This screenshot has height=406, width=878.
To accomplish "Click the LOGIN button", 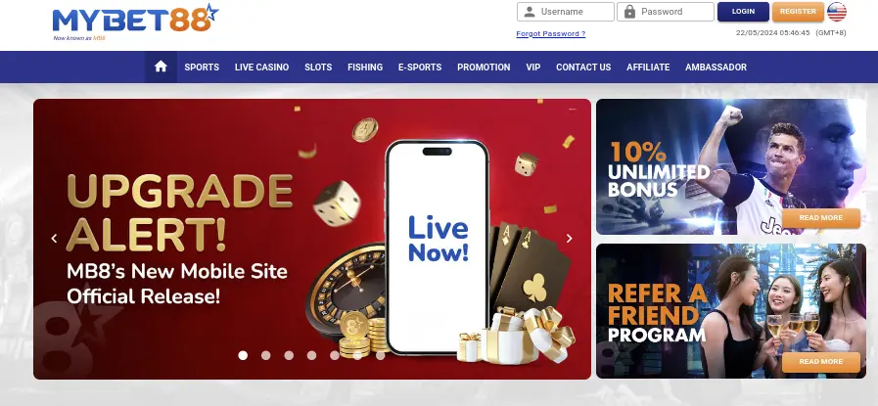I will (x=743, y=12).
